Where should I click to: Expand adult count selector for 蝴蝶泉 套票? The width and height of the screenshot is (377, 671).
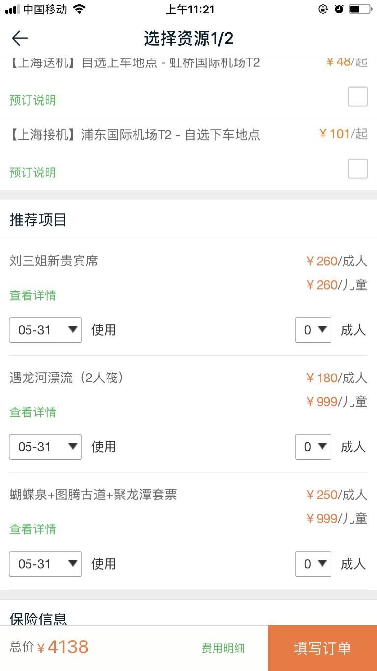313,564
